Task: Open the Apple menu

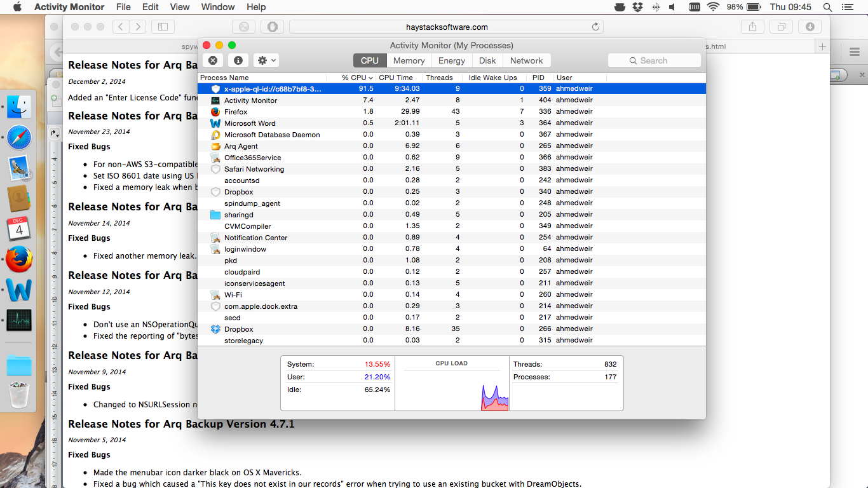Action: 17,7
